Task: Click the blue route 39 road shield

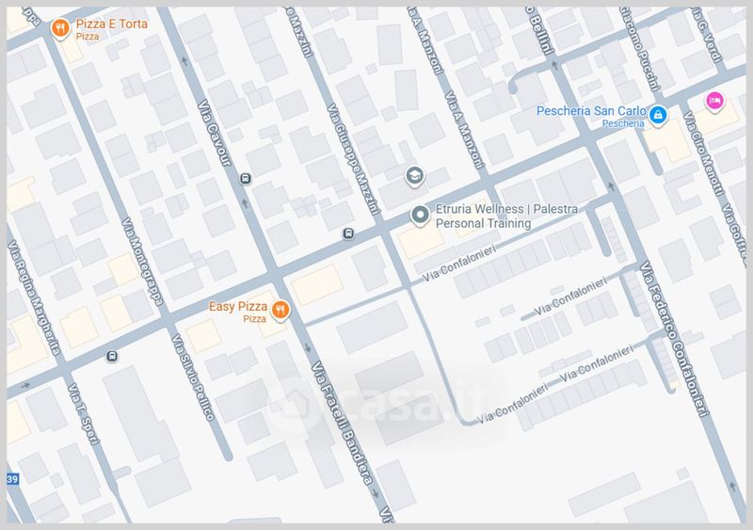Action: [12, 478]
